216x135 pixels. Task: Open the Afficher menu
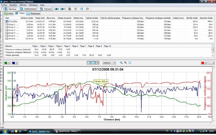pos(23,5)
